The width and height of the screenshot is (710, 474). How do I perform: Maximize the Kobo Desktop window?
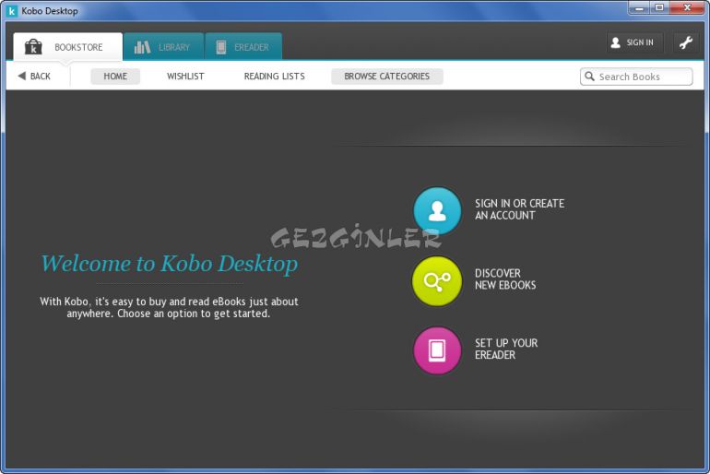659,7
